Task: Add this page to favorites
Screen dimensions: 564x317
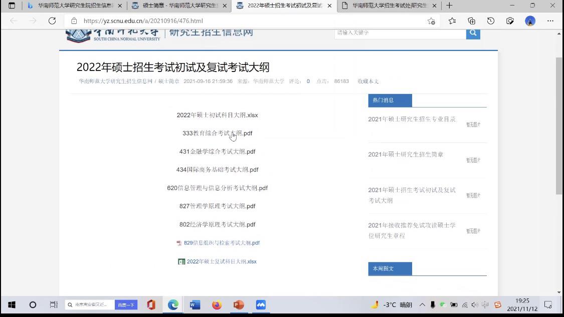Action: pos(431,21)
